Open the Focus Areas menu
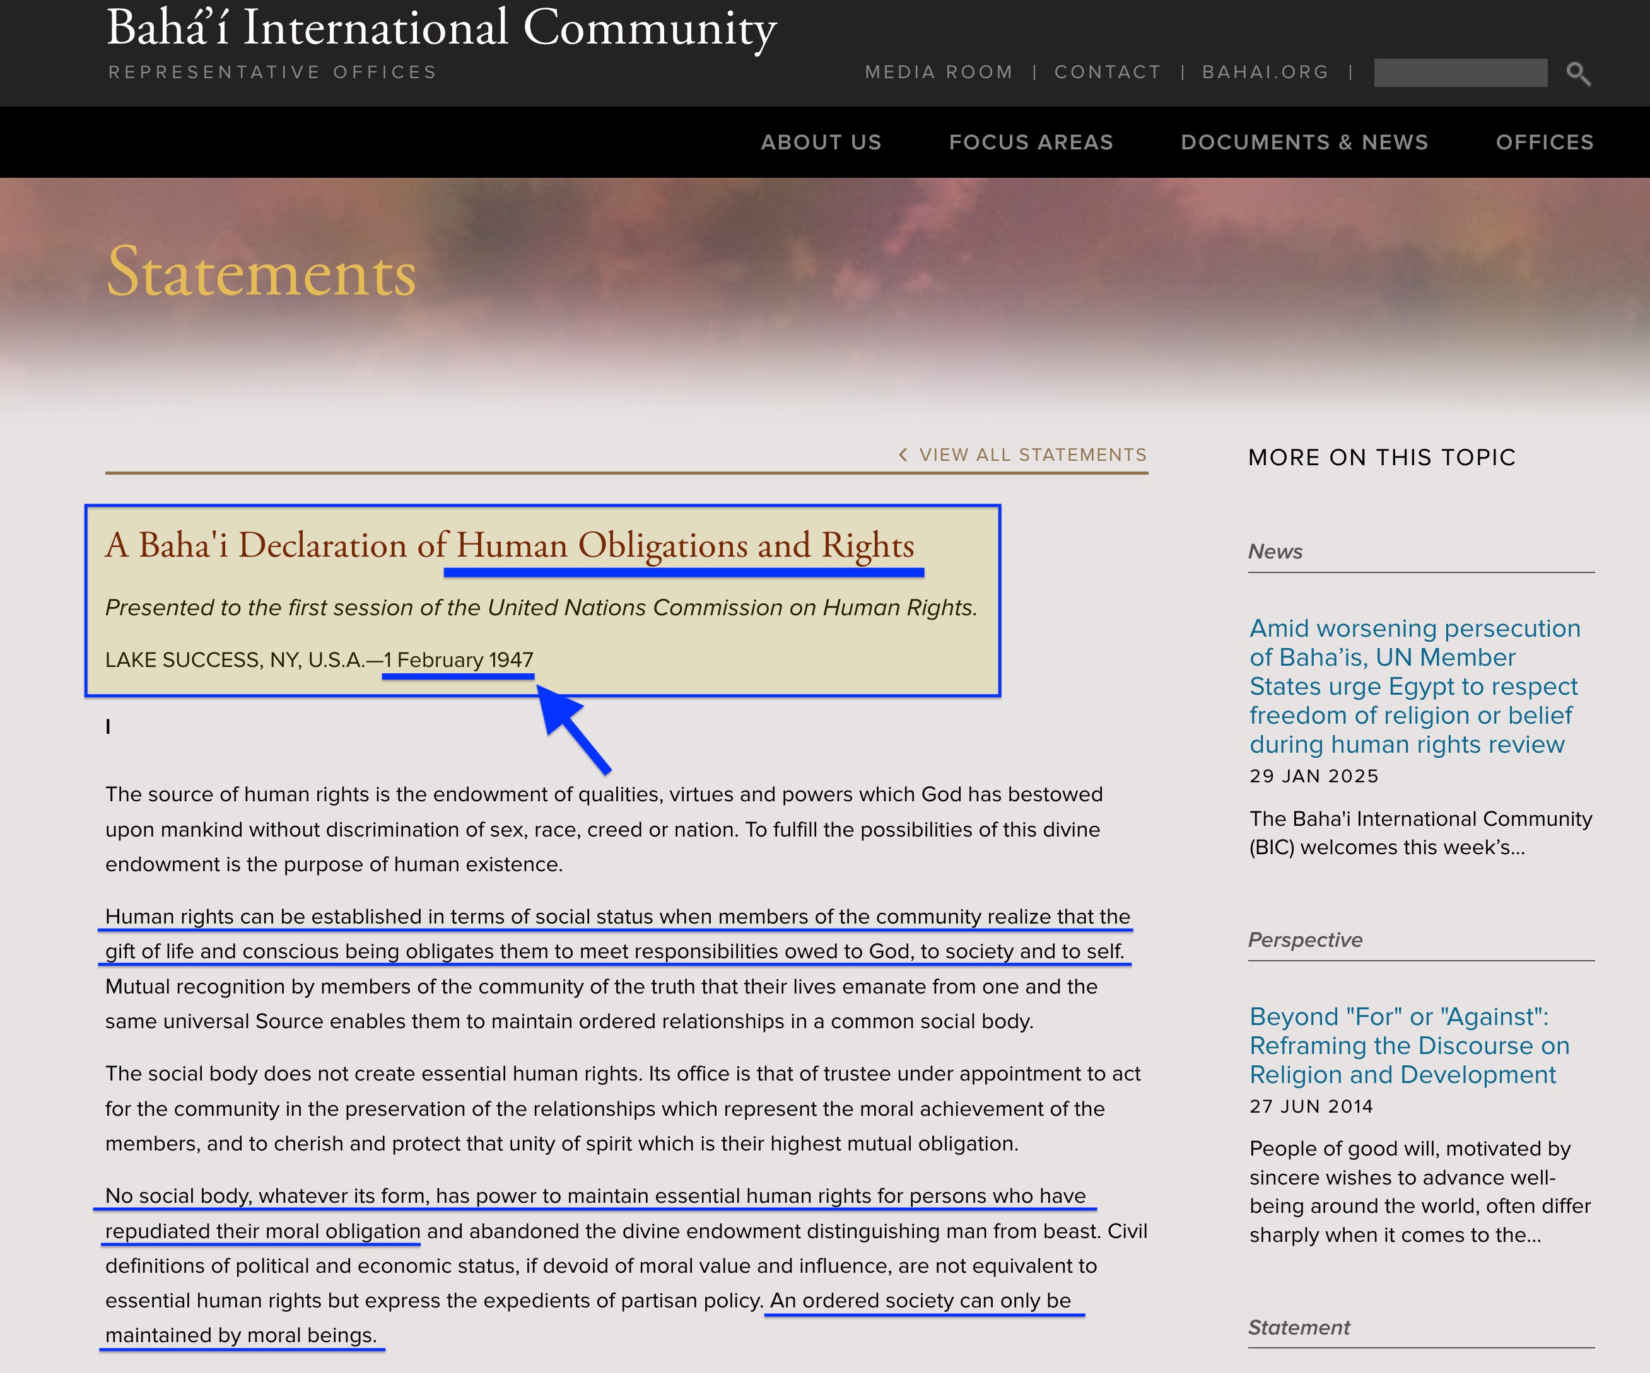Image resolution: width=1650 pixels, height=1373 pixels. [x=1031, y=142]
